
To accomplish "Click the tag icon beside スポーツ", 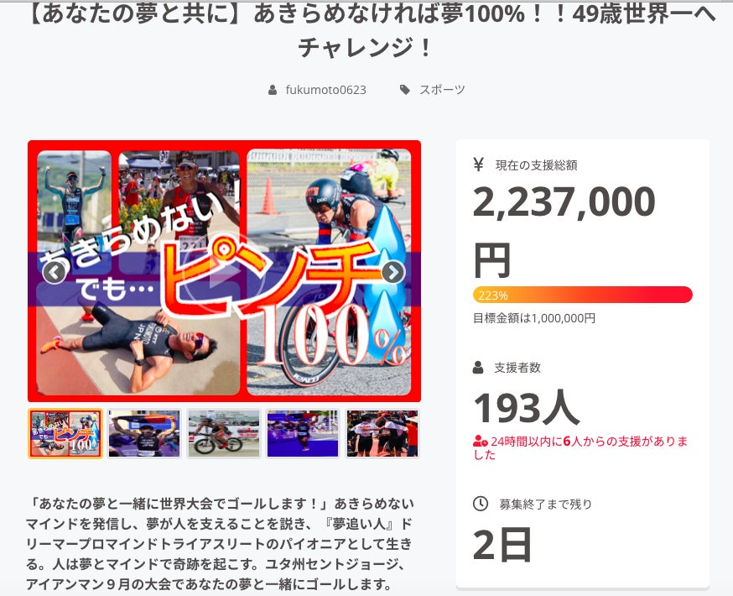I will pos(405,90).
